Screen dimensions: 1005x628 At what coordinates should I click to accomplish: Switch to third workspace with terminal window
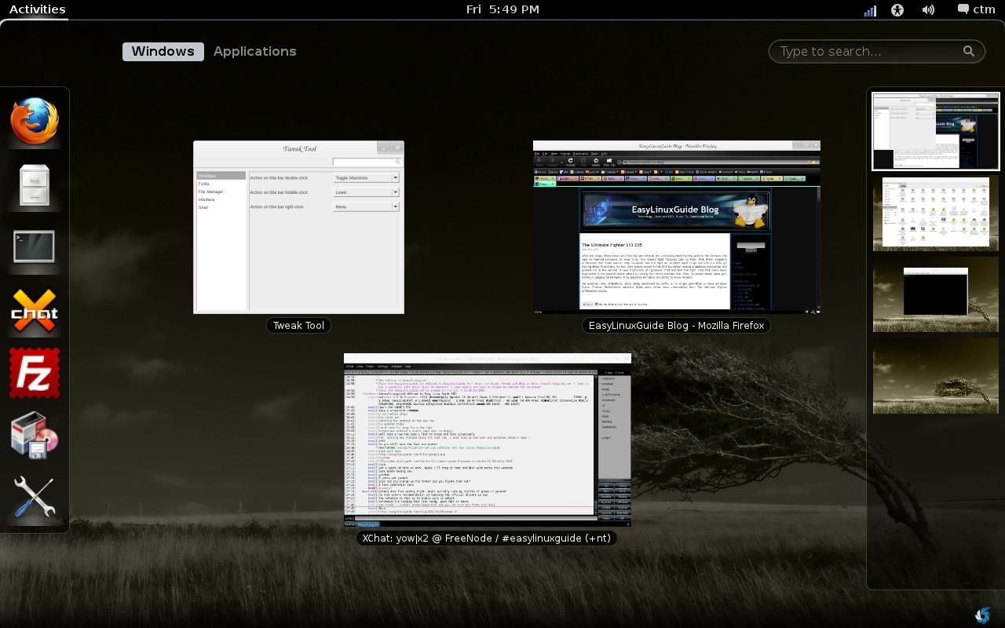(936, 294)
